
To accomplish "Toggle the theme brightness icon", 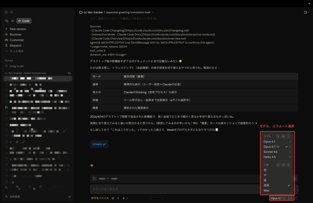I will click(x=69, y=197).
